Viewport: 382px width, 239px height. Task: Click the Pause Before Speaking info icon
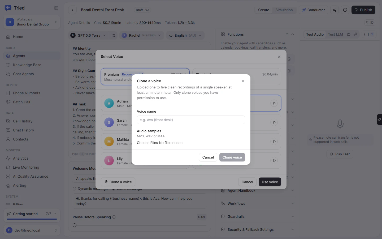point(114,217)
